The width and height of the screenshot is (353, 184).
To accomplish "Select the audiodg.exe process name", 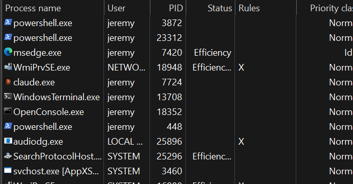I will click(x=38, y=142).
